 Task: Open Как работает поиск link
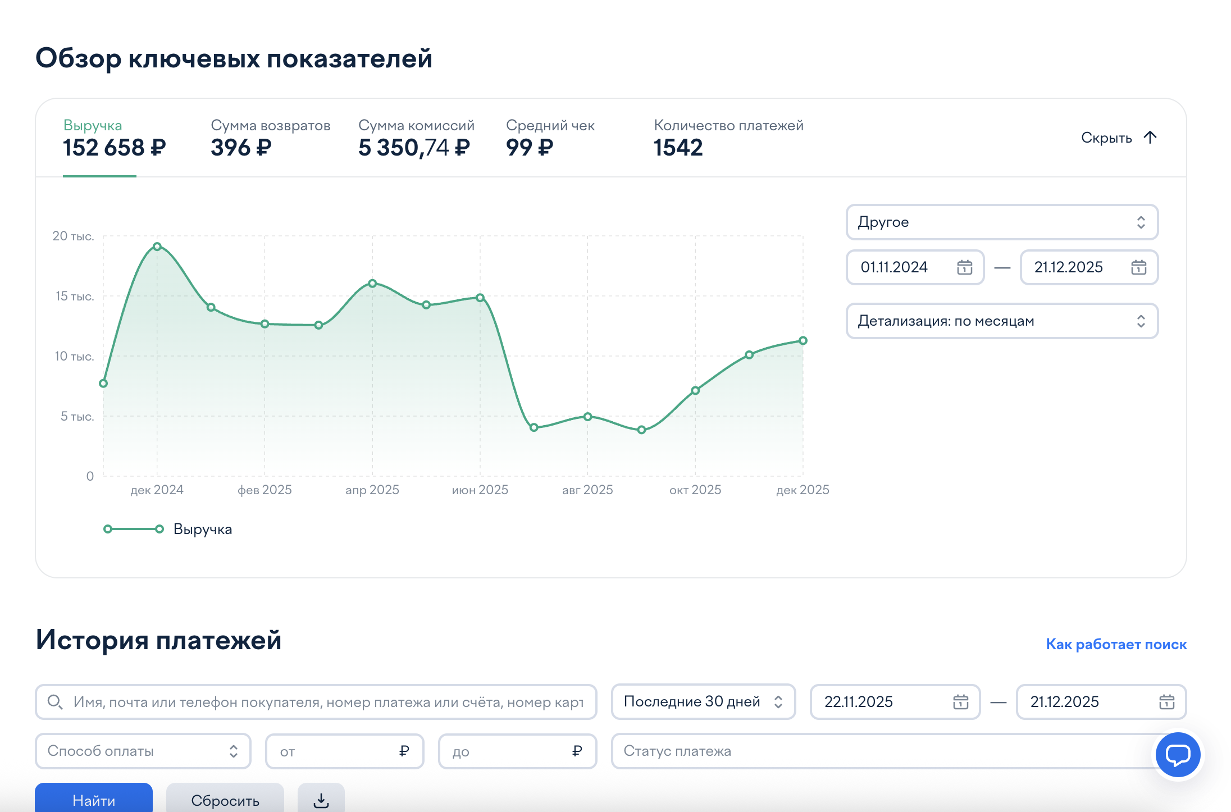[1116, 644]
